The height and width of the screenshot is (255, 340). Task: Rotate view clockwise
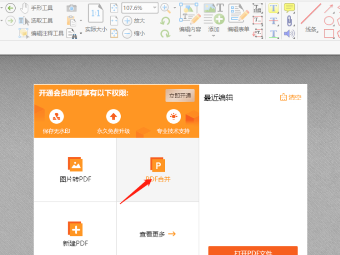click(x=165, y=34)
